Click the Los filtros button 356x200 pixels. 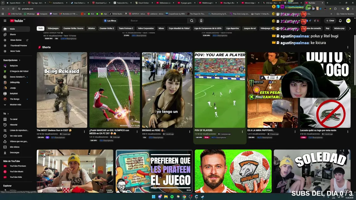coord(110,21)
